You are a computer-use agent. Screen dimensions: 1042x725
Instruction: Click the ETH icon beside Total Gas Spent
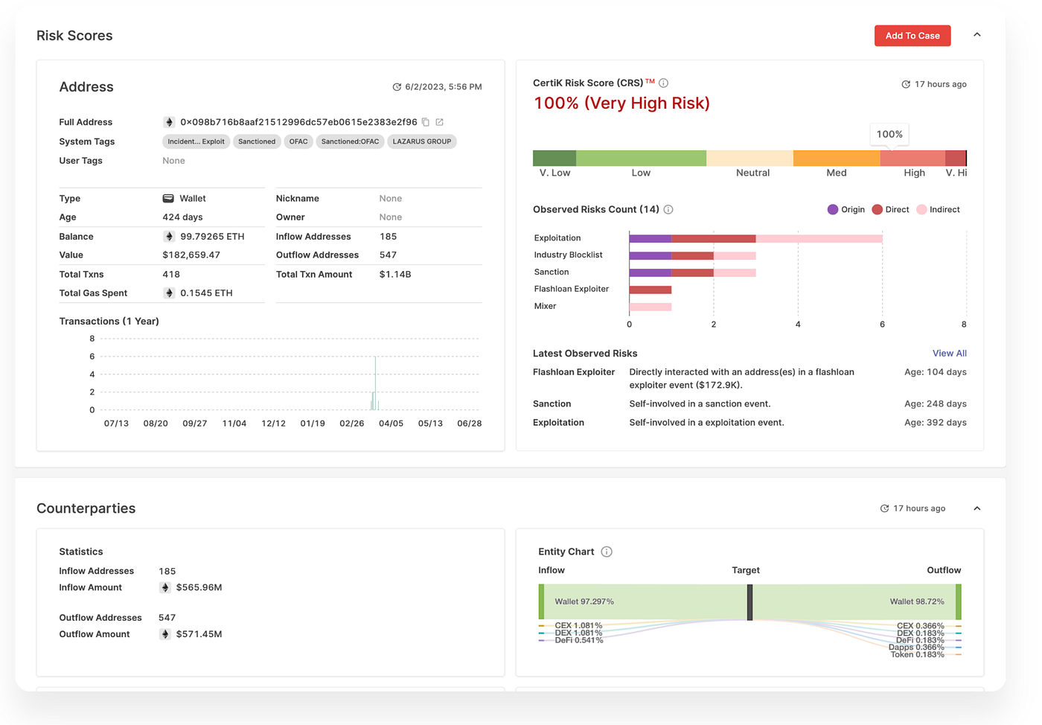tap(169, 293)
